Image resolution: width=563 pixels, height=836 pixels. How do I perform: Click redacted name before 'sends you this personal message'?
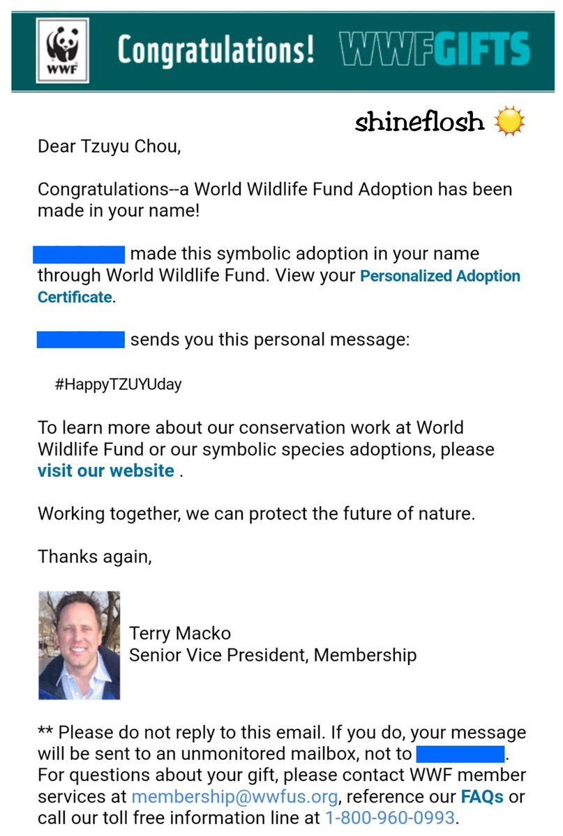[x=80, y=340]
